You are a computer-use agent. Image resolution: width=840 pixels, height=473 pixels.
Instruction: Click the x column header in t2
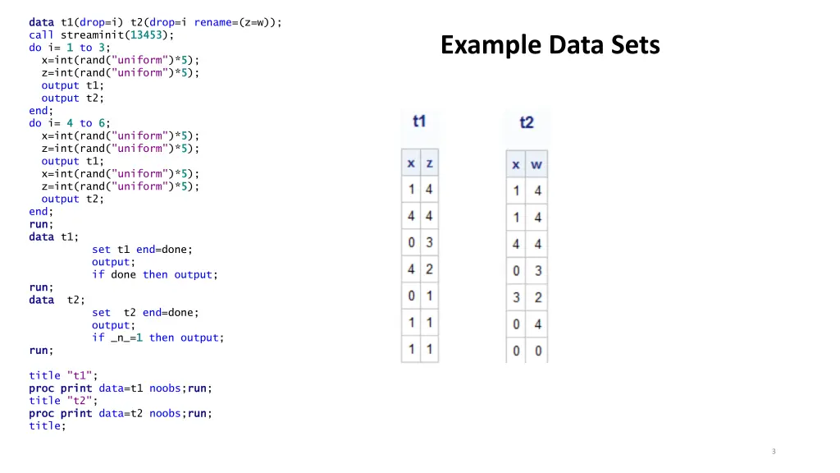tap(516, 164)
